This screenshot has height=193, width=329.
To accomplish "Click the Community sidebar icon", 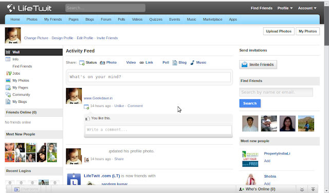I will click(x=8, y=95).
